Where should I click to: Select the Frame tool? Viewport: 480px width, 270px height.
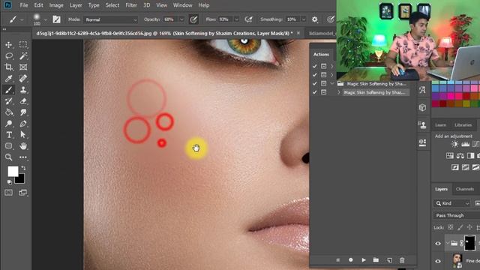(x=23, y=67)
